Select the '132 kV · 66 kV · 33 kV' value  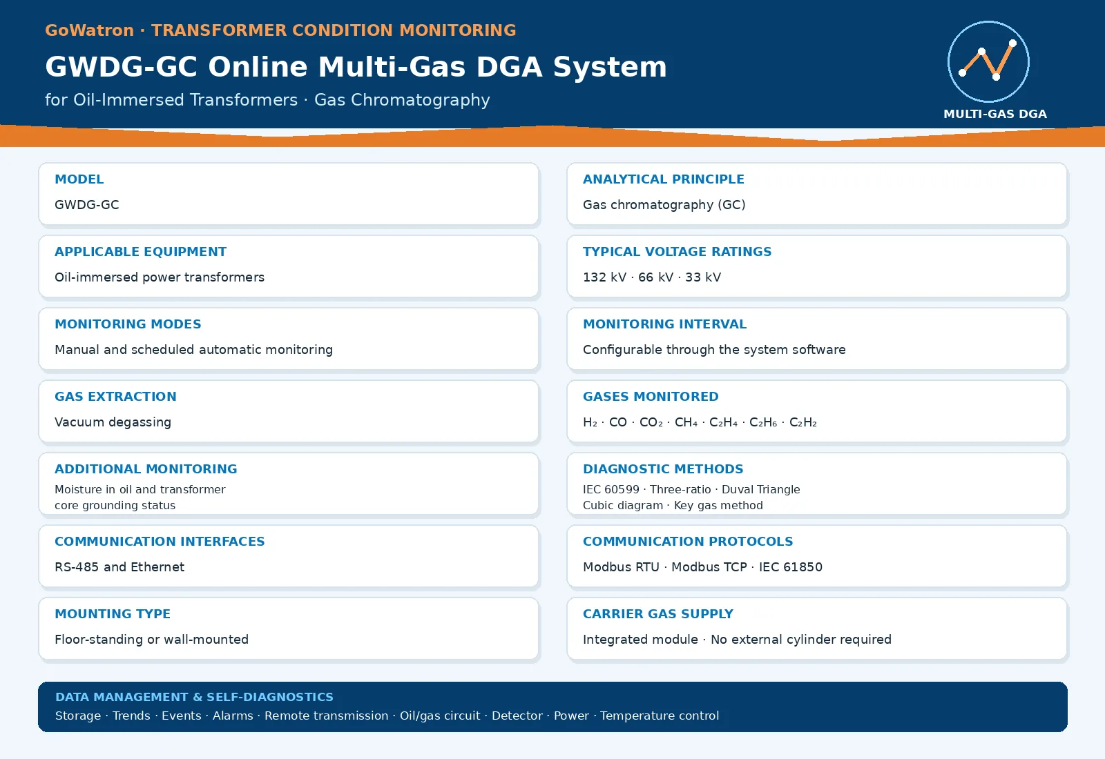click(x=652, y=277)
